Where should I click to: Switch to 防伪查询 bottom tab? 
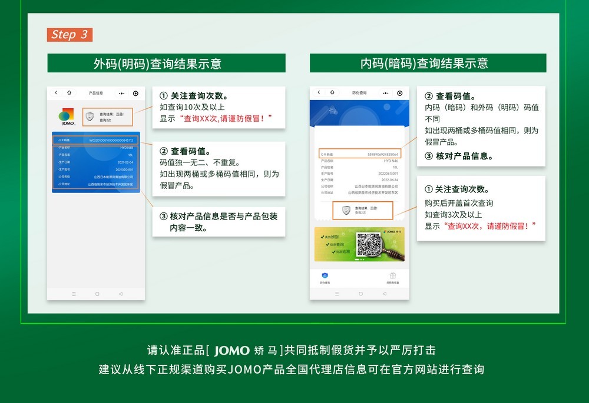[x=324, y=278]
